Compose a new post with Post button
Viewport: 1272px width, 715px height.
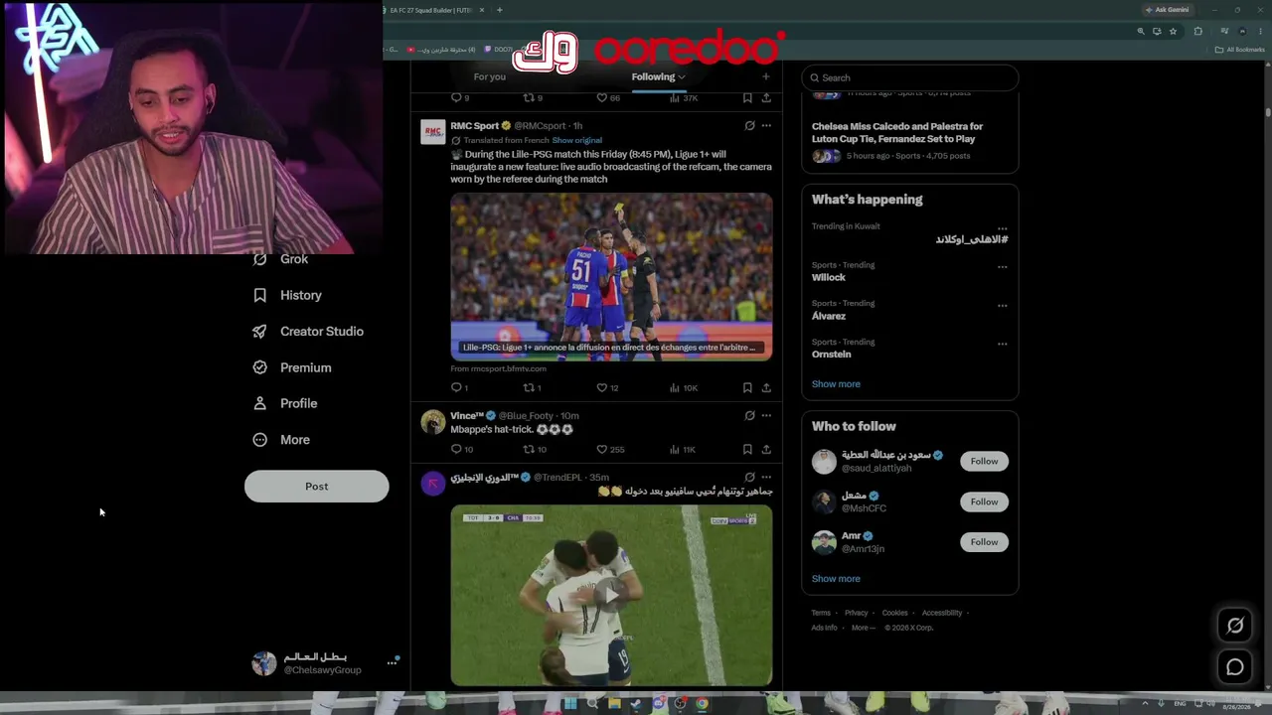pyautogui.click(x=316, y=487)
